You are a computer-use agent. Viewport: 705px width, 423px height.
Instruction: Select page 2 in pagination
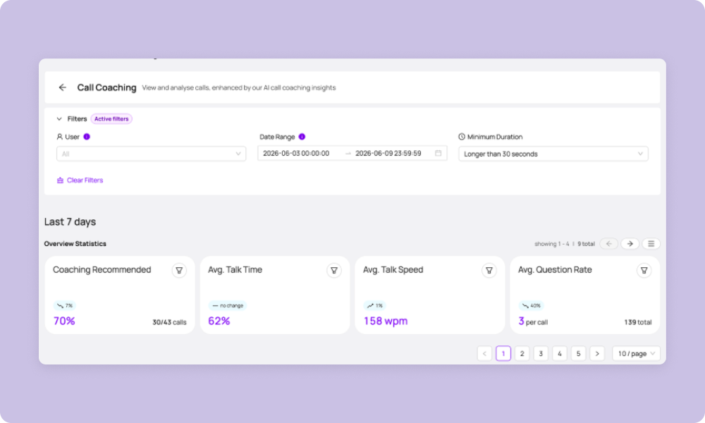point(522,354)
